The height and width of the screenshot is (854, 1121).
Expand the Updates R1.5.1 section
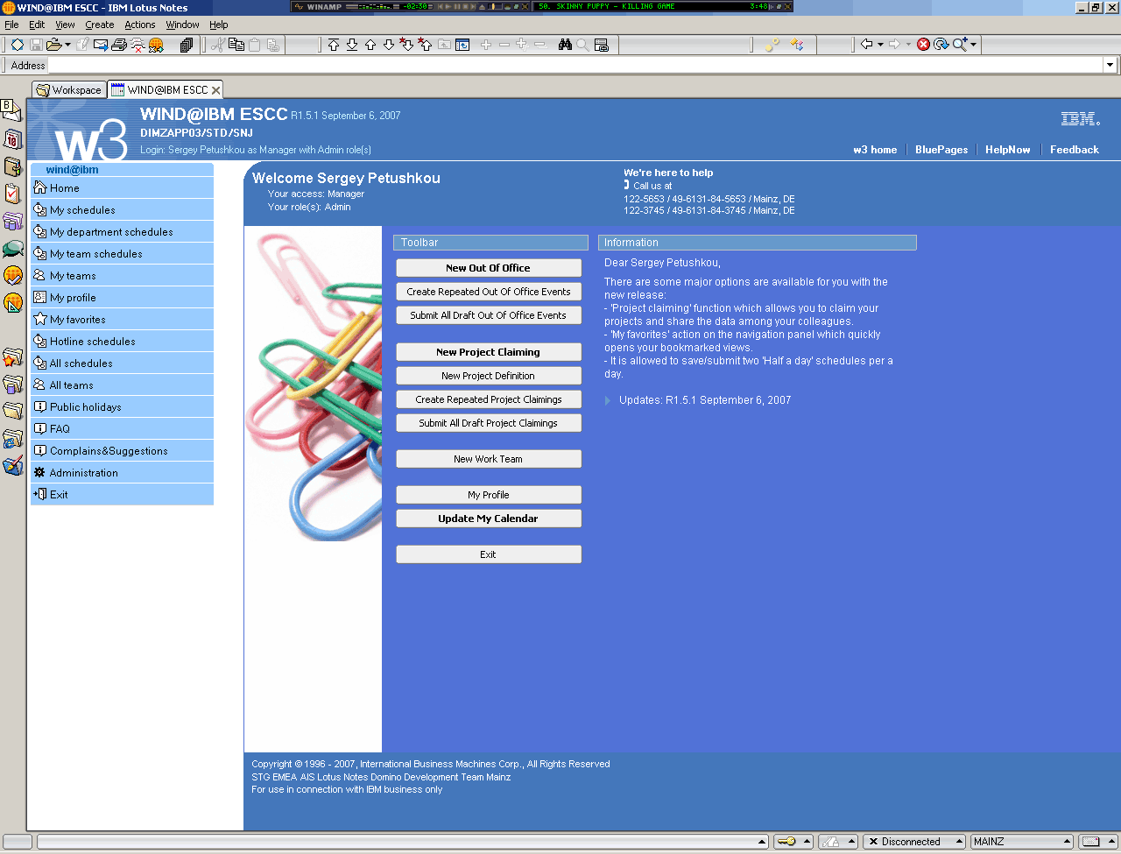click(608, 400)
